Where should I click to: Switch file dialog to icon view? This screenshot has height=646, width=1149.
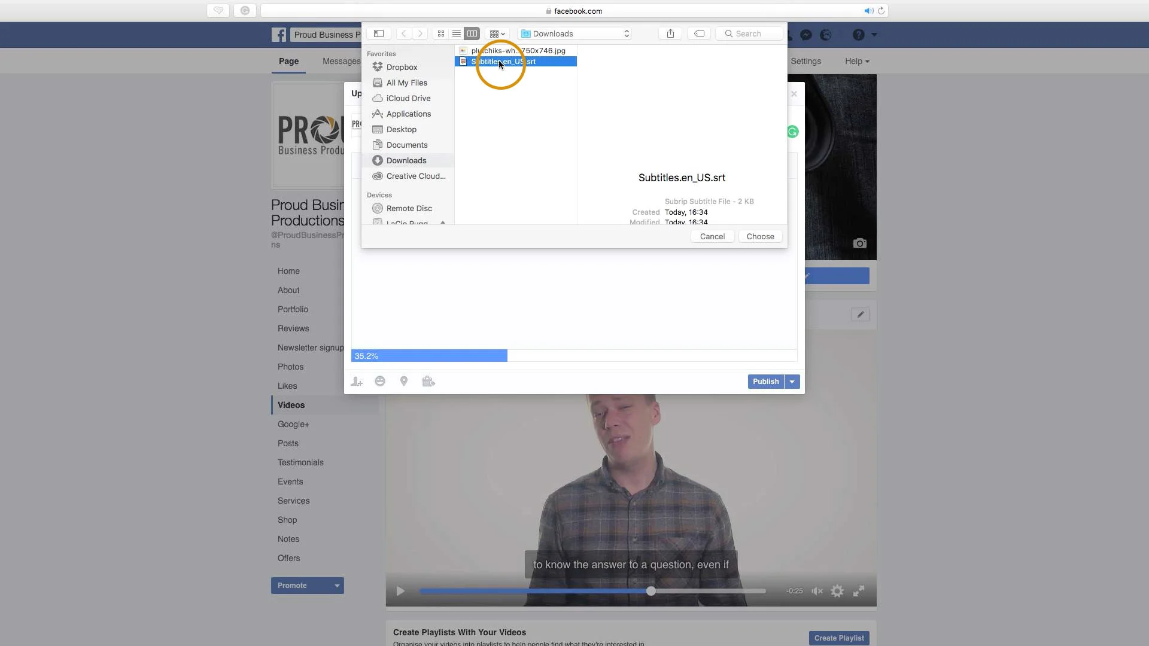[x=441, y=33]
